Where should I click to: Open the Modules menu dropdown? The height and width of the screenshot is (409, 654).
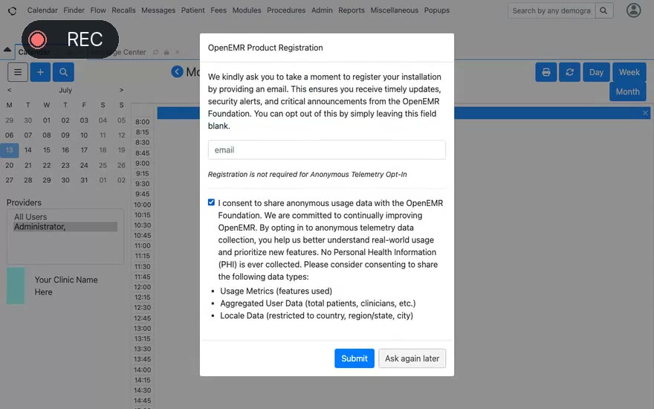(247, 10)
